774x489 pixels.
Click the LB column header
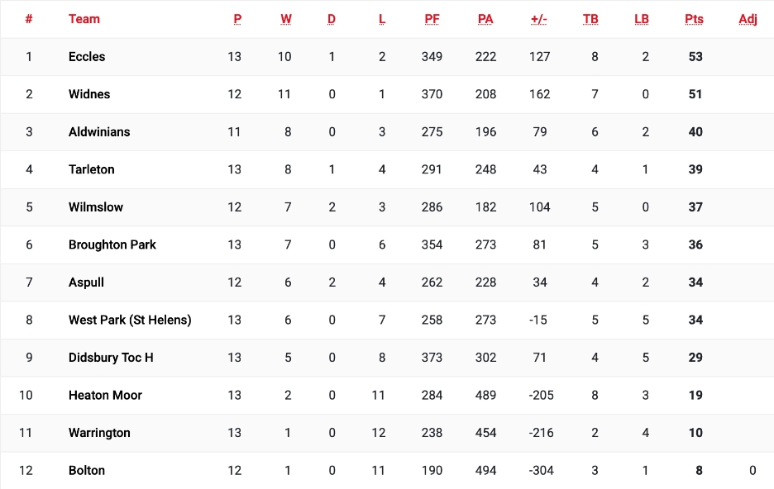[642, 19]
